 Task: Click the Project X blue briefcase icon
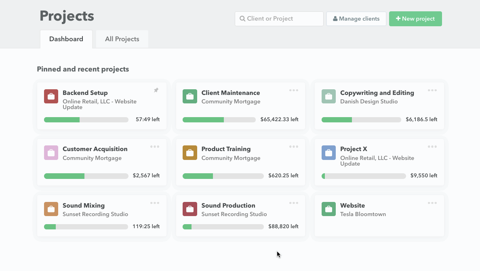(328, 153)
